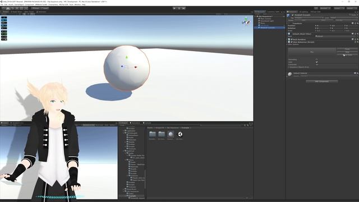This screenshot has height=202, width=359.
Task: Open the Component menu
Action: pos(29,4)
